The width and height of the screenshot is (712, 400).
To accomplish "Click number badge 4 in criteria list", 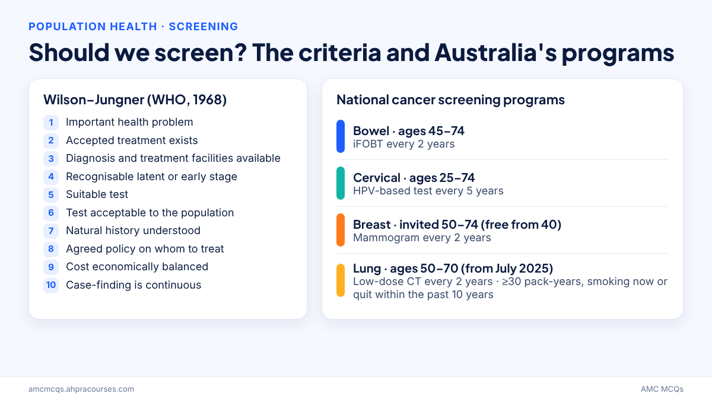I will point(51,177).
